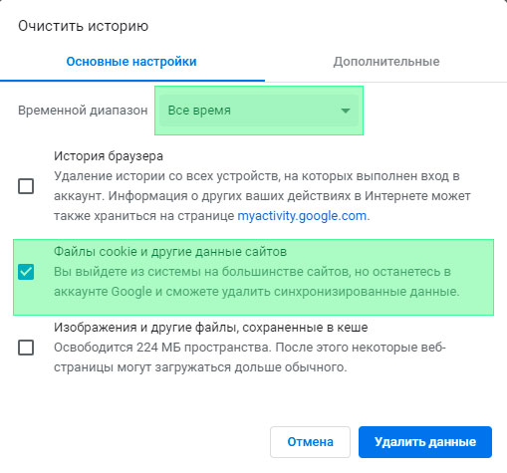Viewport: 507px width, 473px height.
Task: Check the Изображения и другие файлы в кеше checkbox
Action: [x=26, y=348]
